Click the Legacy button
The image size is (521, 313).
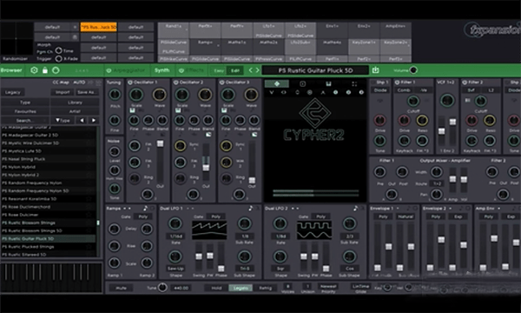point(13,92)
